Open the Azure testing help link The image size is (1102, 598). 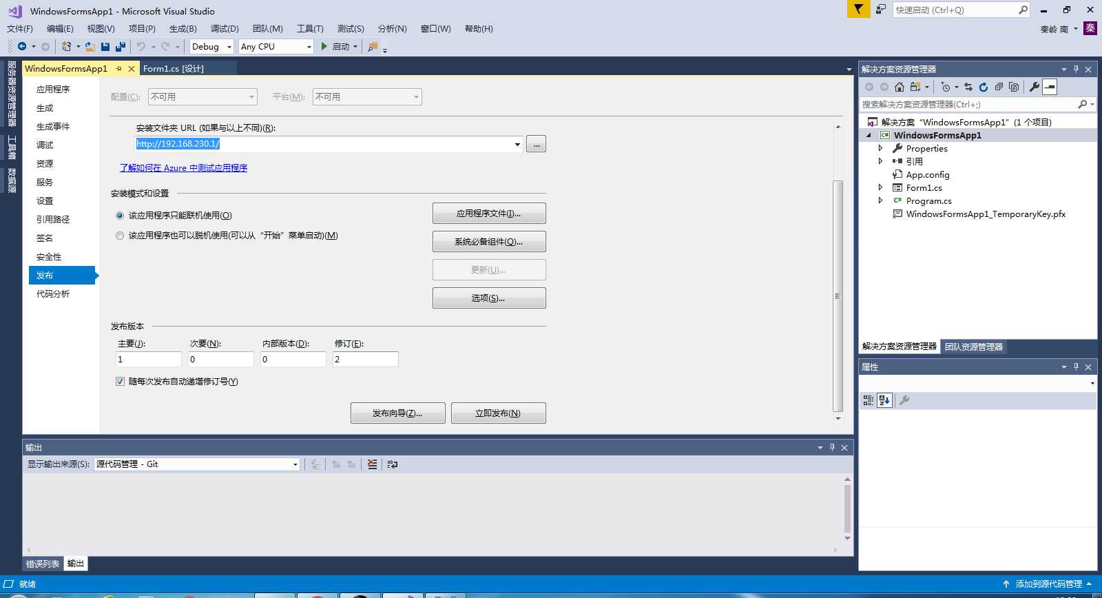184,168
